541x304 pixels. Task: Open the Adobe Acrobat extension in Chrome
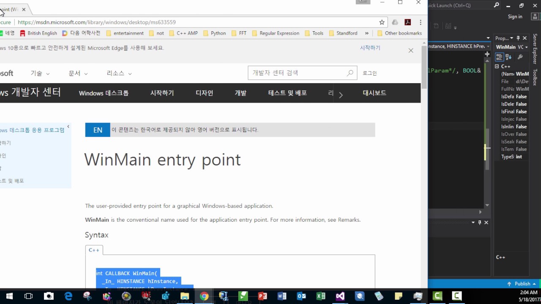pyautogui.click(x=408, y=22)
